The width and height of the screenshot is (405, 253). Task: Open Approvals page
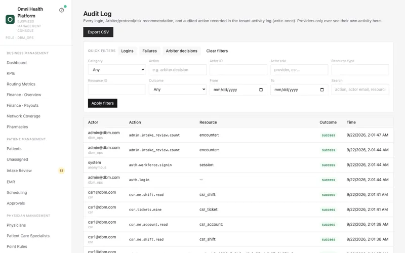pos(16,203)
